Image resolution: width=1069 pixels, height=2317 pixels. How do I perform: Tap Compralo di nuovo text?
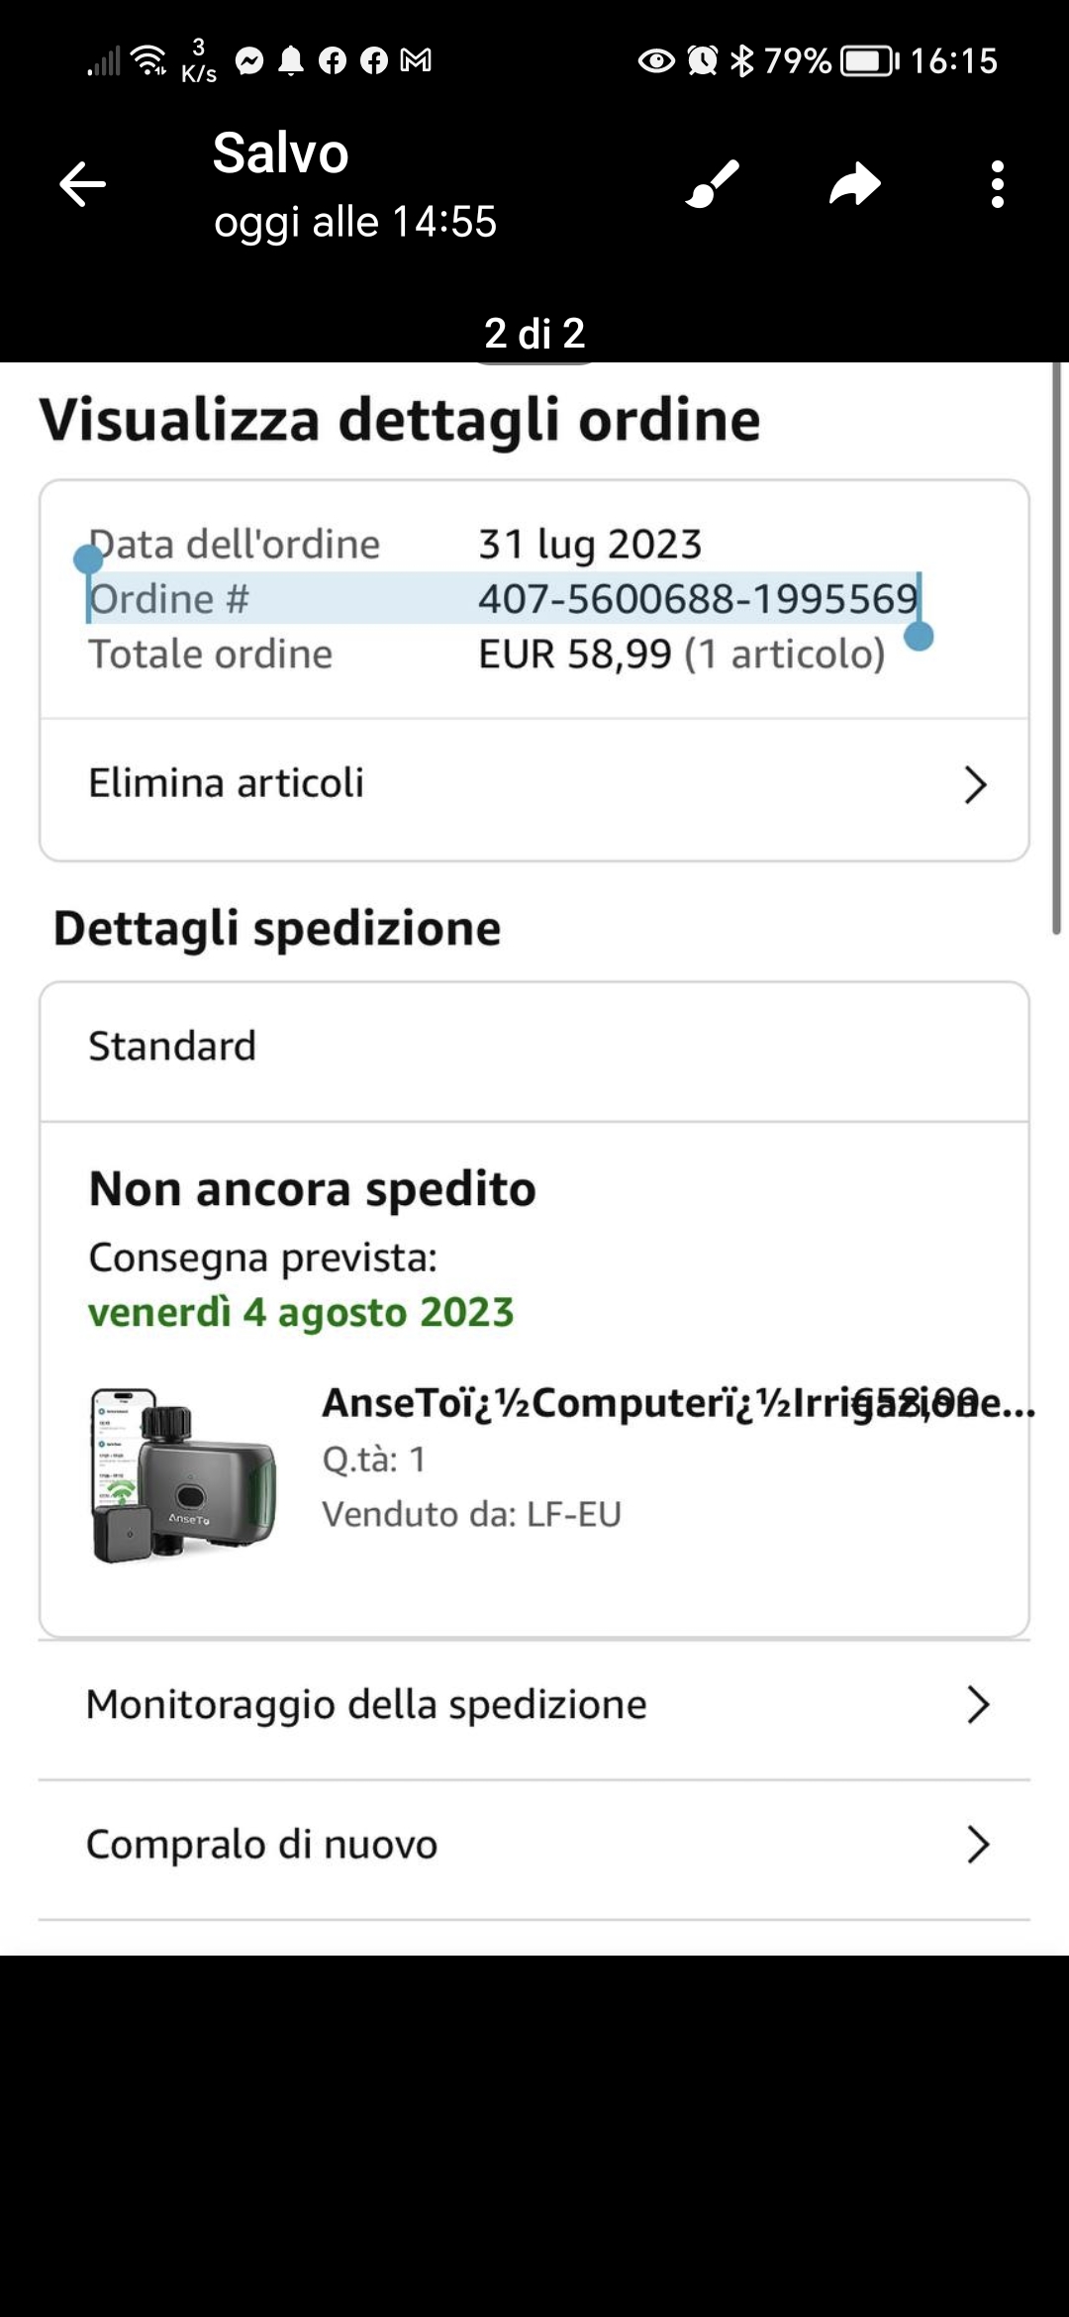[262, 1845]
